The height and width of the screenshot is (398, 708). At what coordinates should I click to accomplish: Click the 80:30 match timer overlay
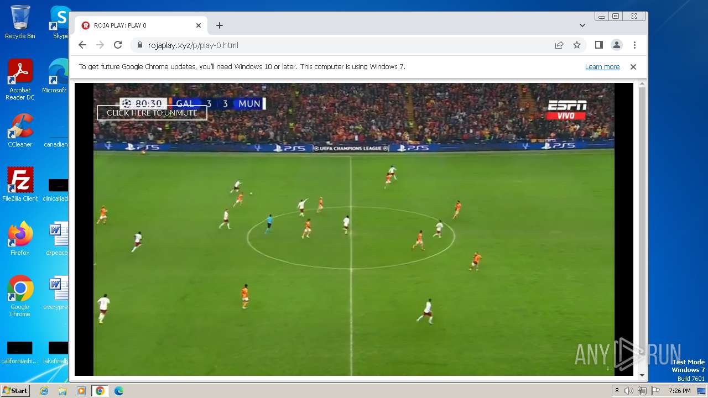click(143, 103)
